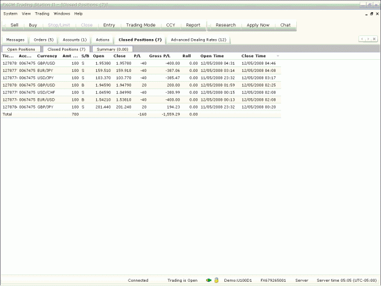Sort by the Roll column header
Viewport: 381px width, 286px height.
point(187,56)
